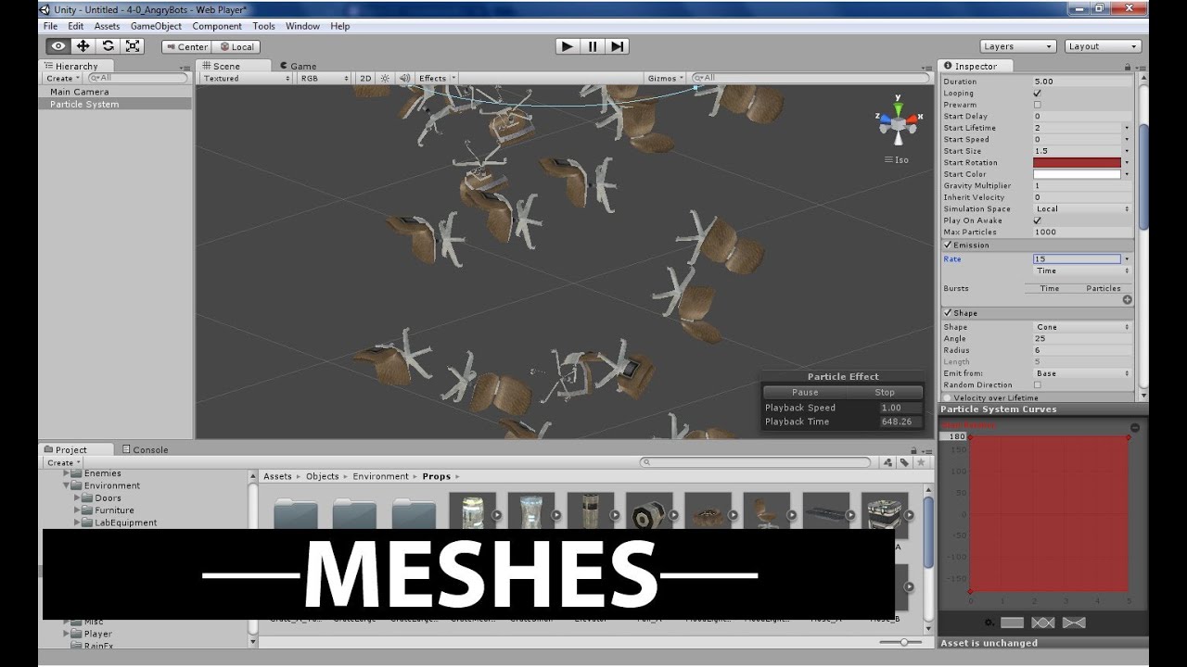Toggle 2D scene view mode

click(365, 78)
